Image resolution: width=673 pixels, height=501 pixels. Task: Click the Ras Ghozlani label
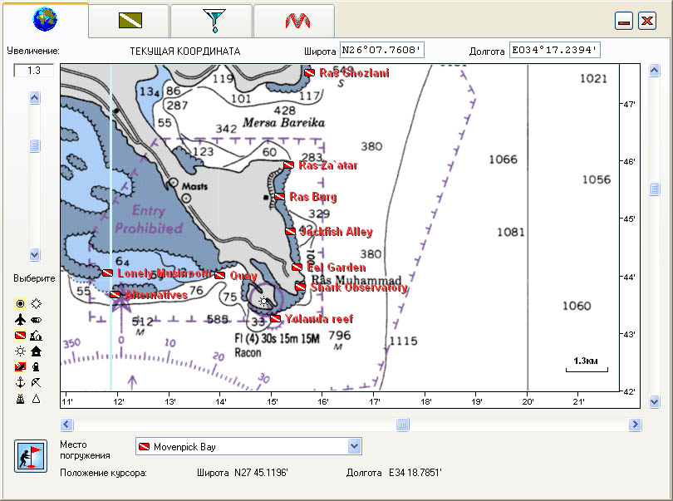pos(354,73)
